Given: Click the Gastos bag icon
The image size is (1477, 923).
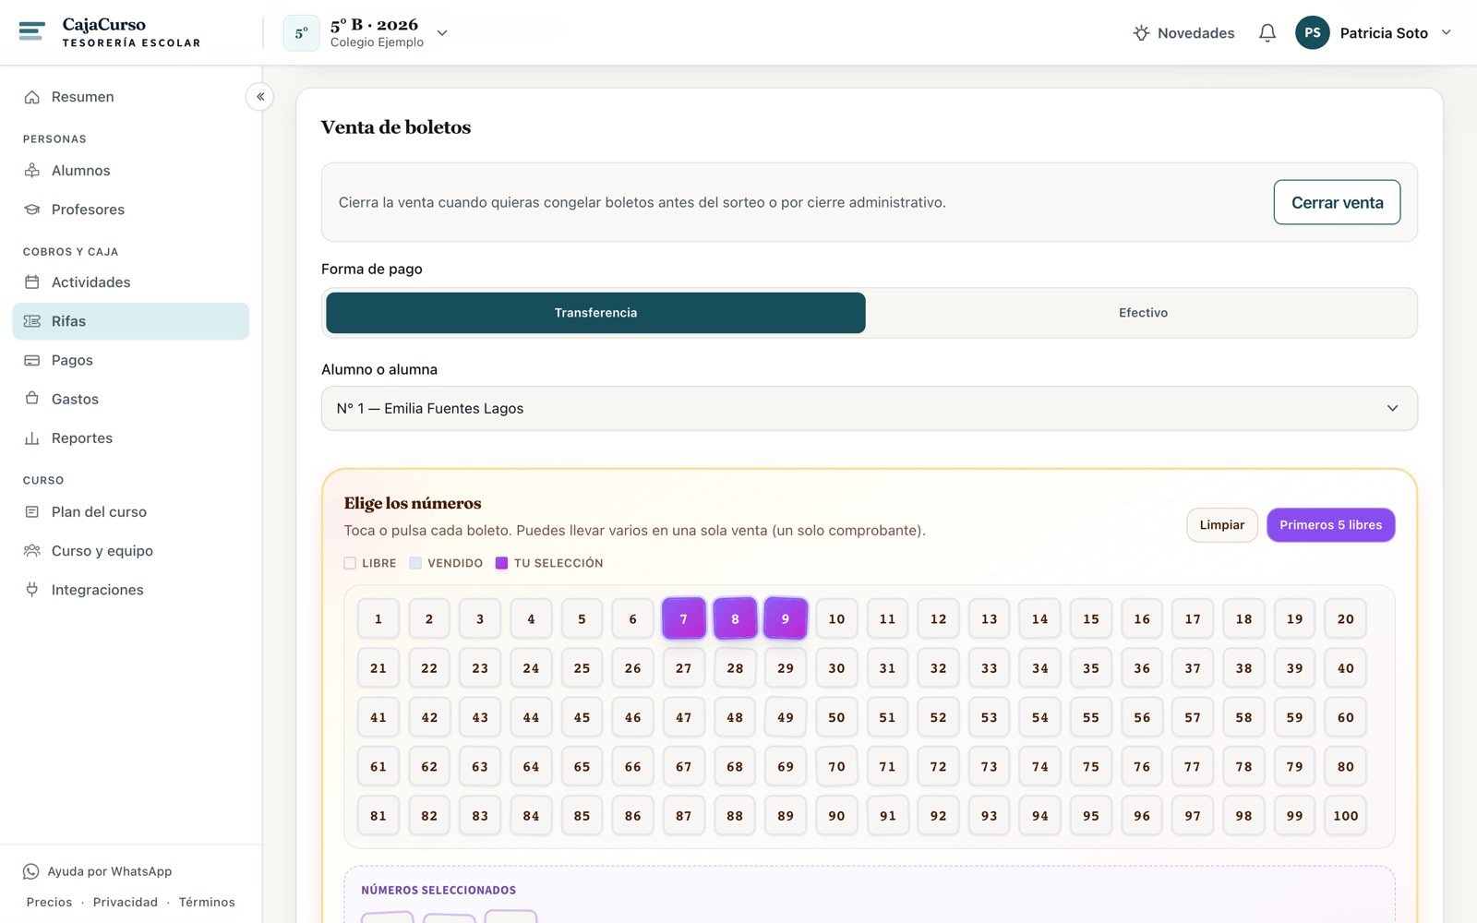Looking at the screenshot, I should [32, 399].
